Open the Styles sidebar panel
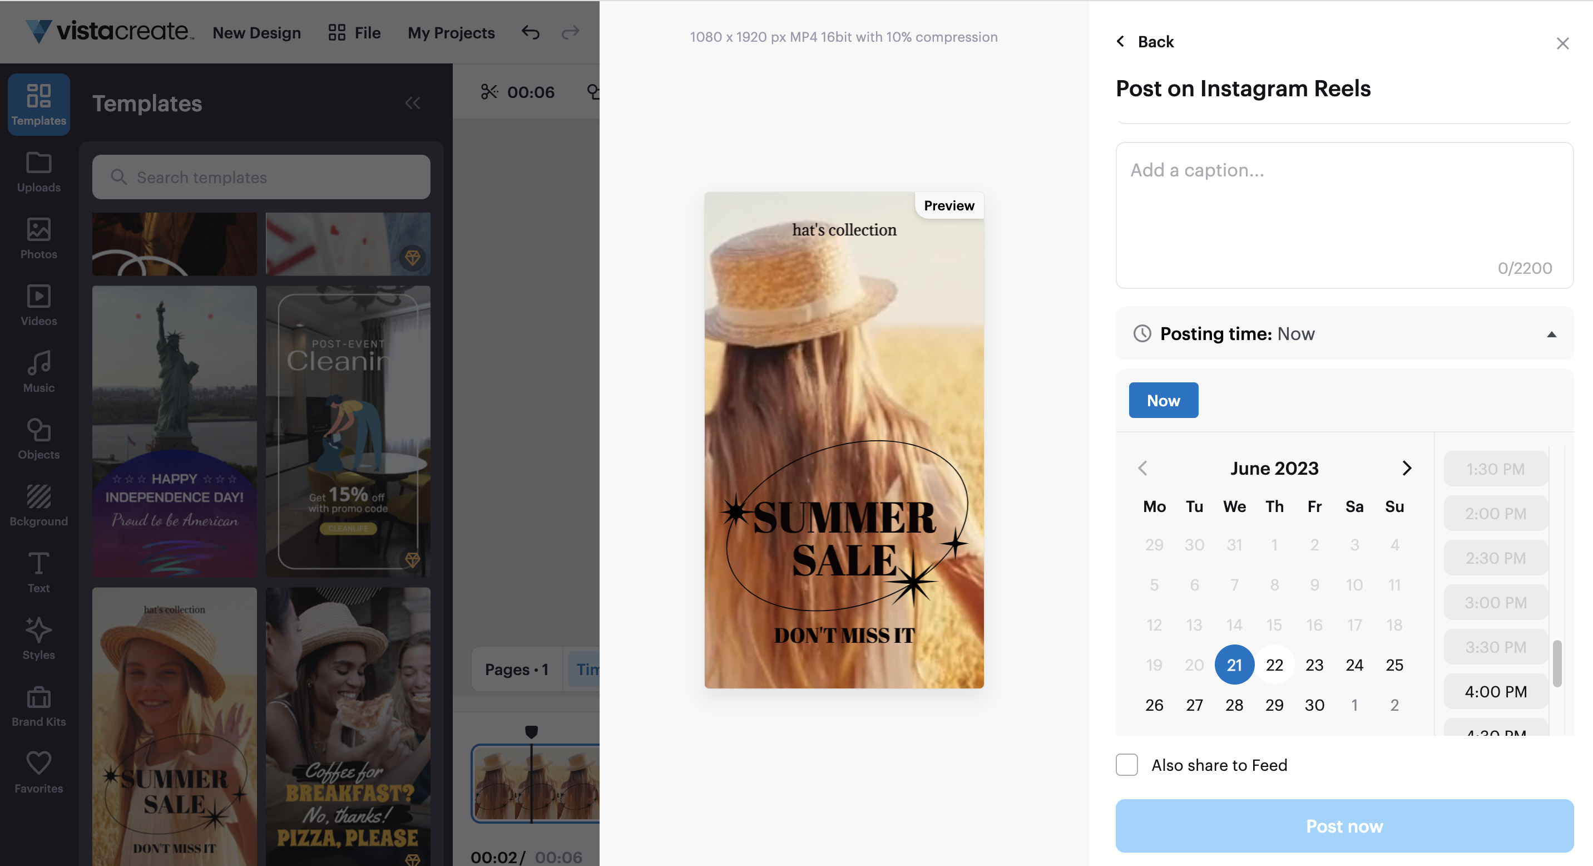1593x866 pixels. tap(38, 639)
